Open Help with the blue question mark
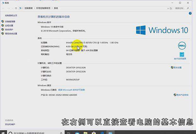Screen dimensions: 196x134 point(190,13)
